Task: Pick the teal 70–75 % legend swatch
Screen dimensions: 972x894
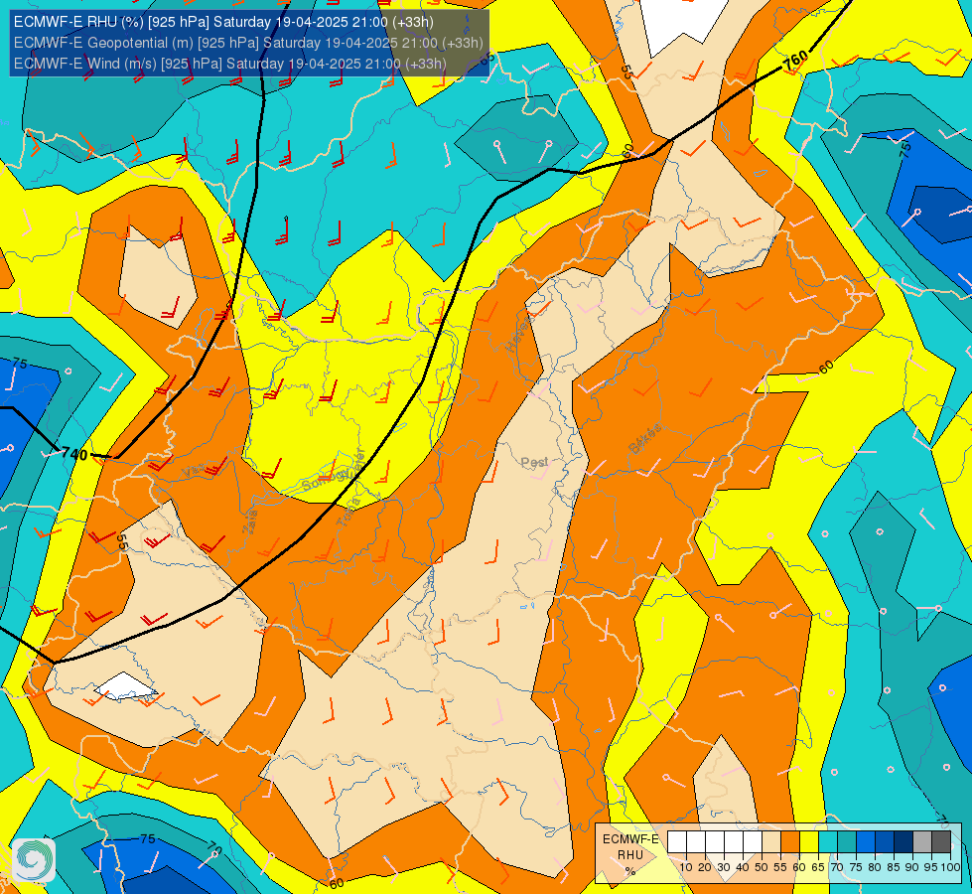Action: 847,842
